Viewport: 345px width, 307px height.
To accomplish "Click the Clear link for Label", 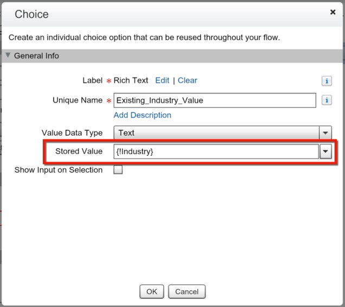I will pos(188,80).
